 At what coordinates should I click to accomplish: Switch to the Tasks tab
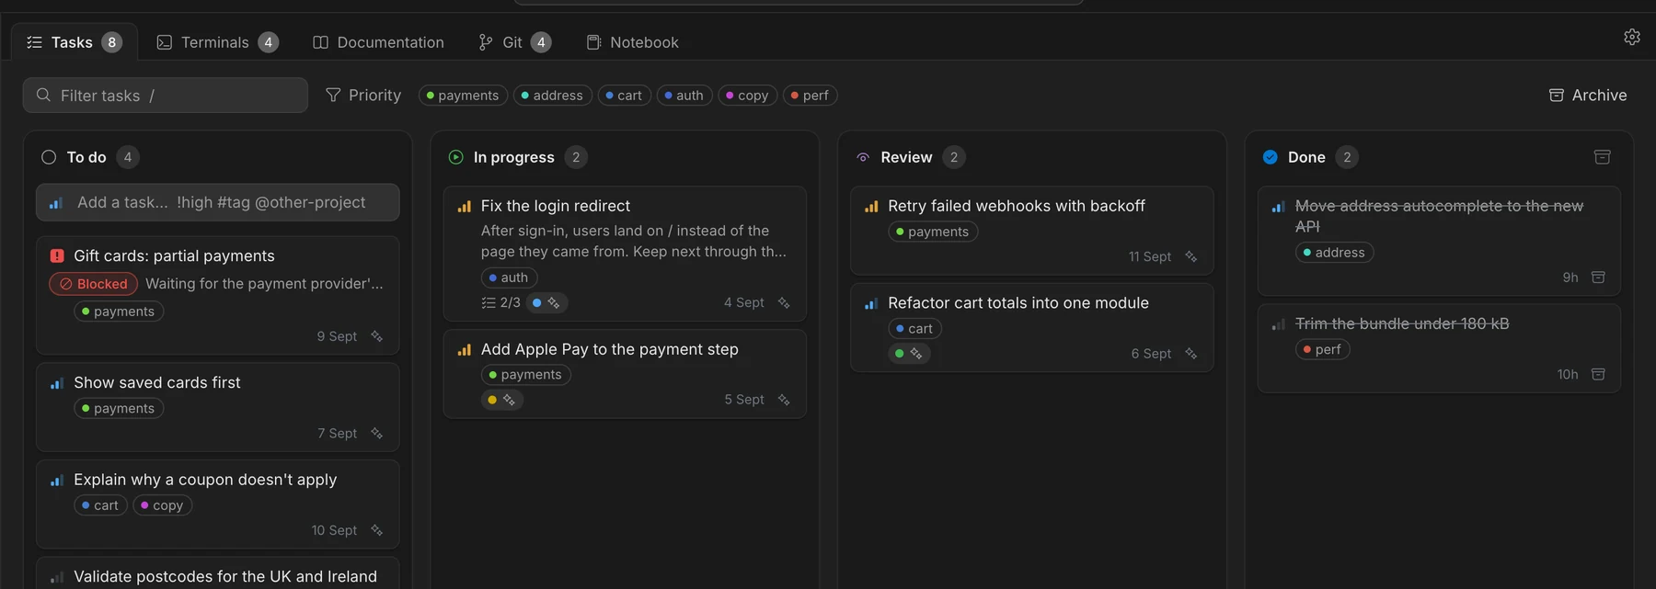click(x=75, y=42)
